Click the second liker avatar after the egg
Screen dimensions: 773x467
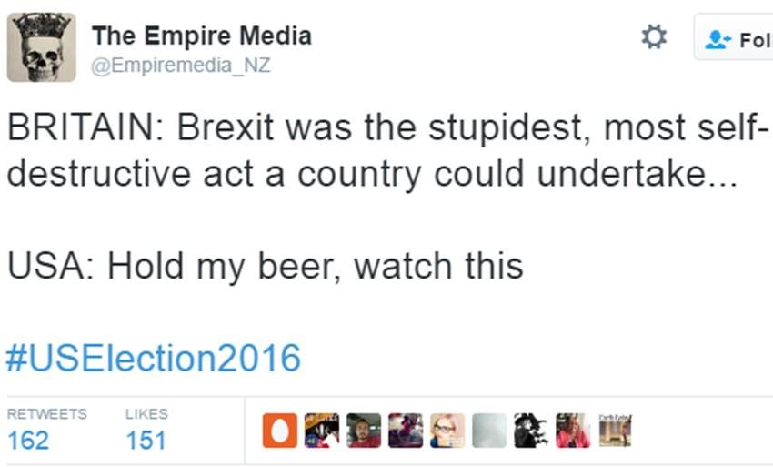pyautogui.click(x=322, y=431)
